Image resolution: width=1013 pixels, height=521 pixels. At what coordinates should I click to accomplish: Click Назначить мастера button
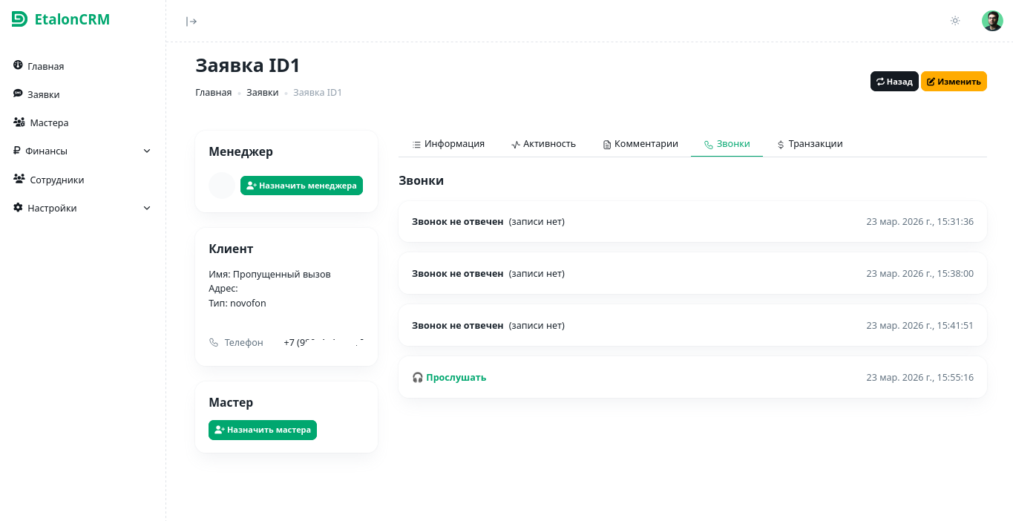[263, 430]
